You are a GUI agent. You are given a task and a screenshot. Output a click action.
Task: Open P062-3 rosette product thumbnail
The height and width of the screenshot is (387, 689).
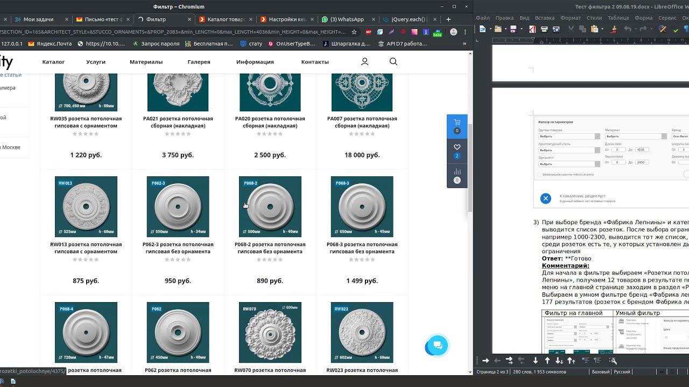[178, 206]
